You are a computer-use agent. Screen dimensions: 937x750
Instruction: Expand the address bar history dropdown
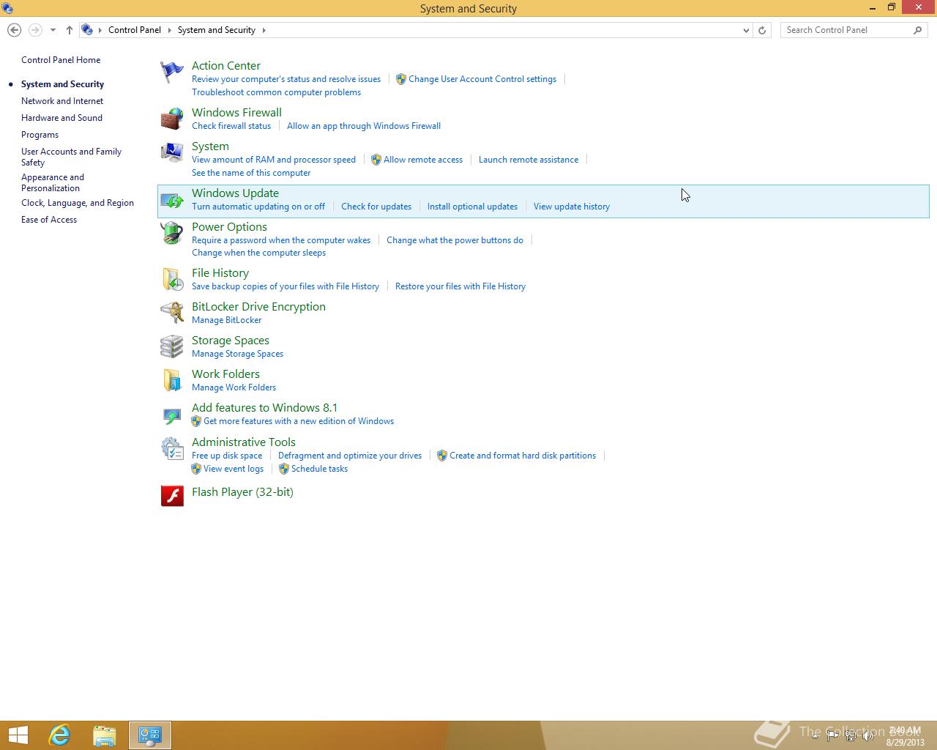coord(746,30)
